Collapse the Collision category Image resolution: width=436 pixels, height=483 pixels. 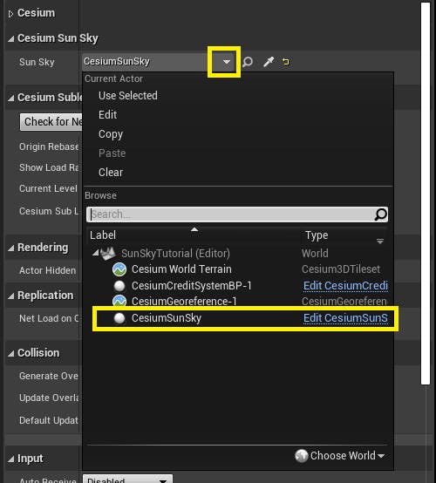(x=10, y=353)
